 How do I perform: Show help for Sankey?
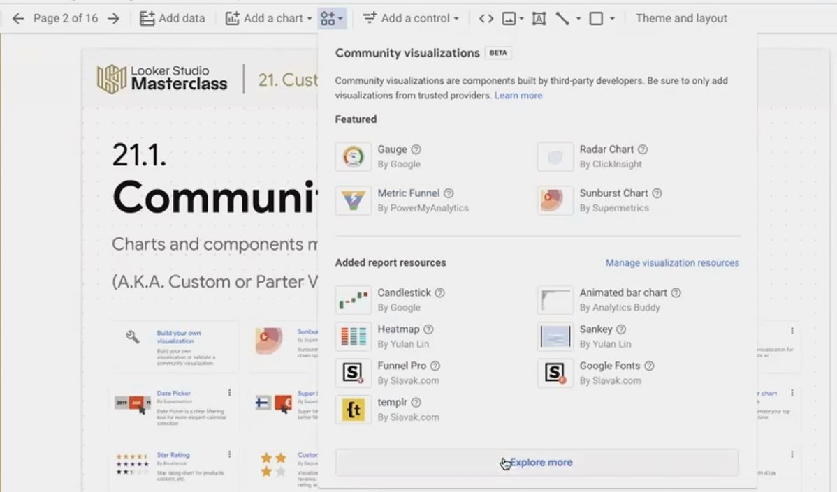621,329
